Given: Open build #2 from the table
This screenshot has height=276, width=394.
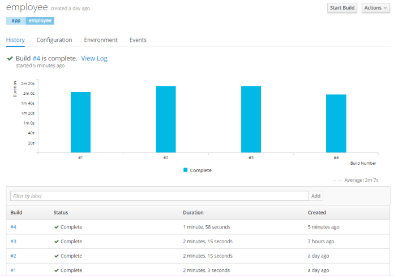Looking at the screenshot, I should point(13,256).
